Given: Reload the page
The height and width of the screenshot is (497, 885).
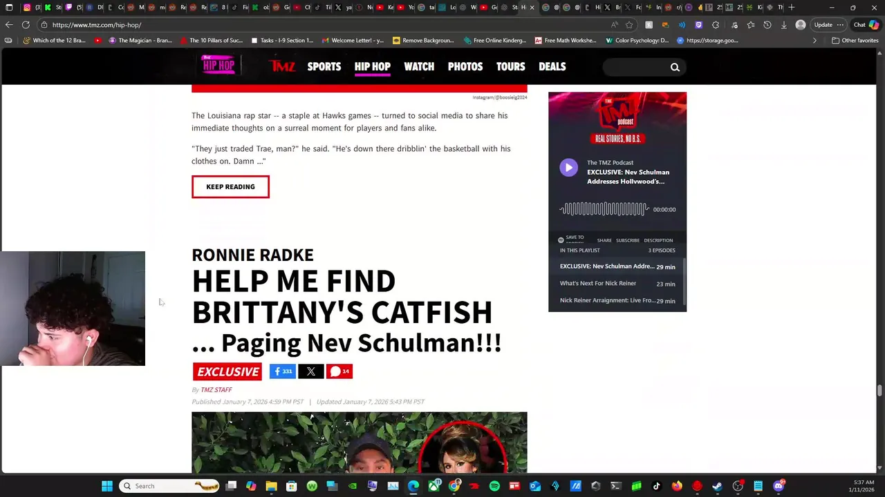Looking at the screenshot, I should pos(26,25).
